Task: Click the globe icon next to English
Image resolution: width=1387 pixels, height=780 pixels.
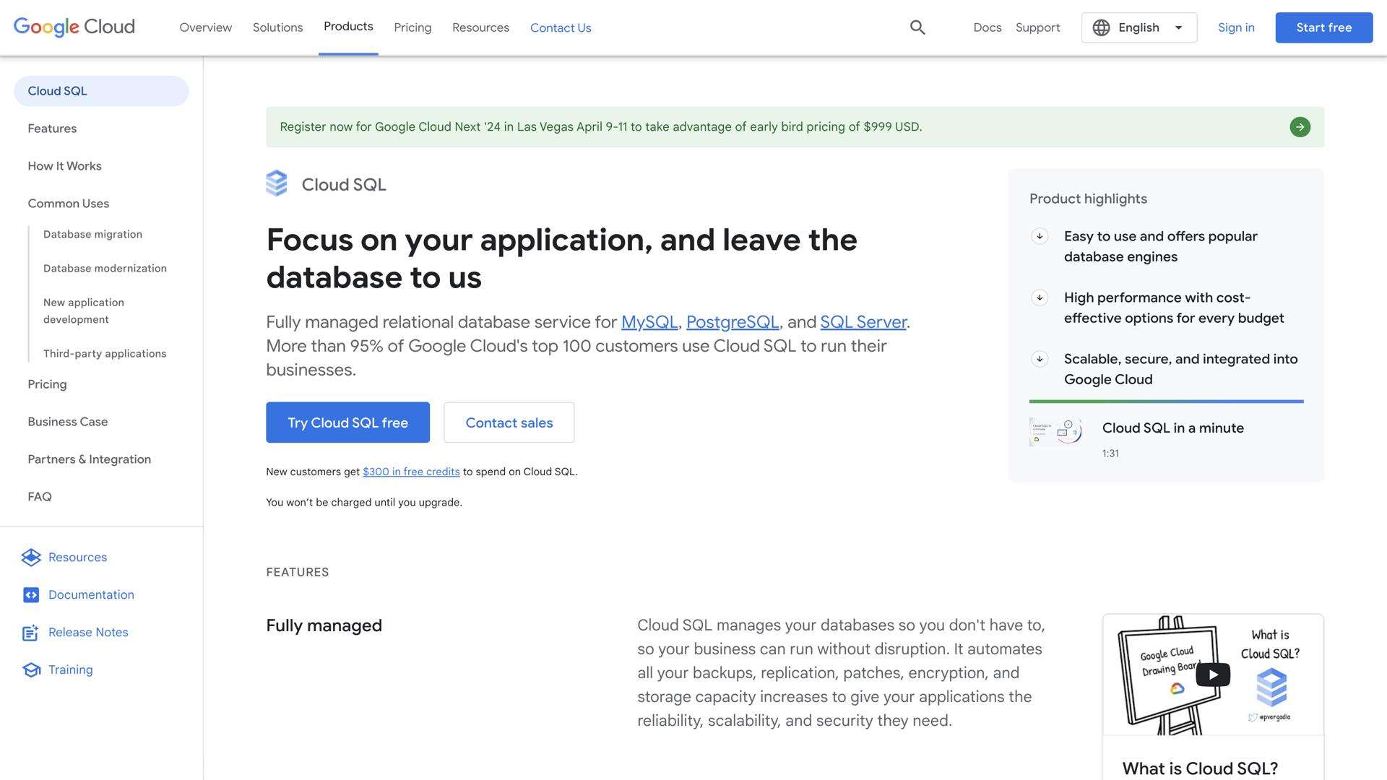Action: click(1101, 27)
